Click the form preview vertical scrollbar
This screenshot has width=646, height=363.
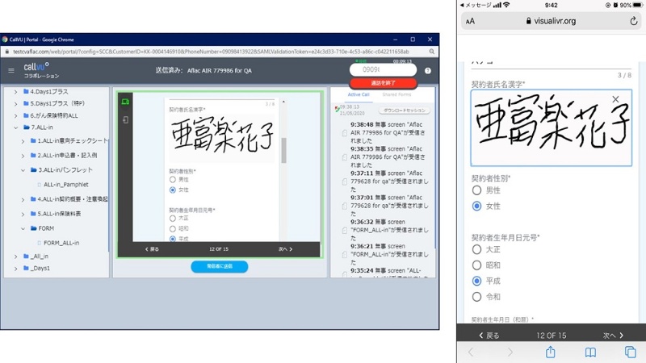tap(283, 149)
